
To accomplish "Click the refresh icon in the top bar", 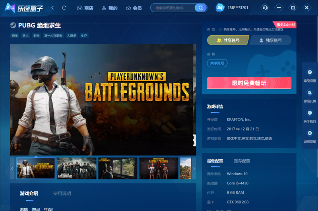I will [x=64, y=8].
